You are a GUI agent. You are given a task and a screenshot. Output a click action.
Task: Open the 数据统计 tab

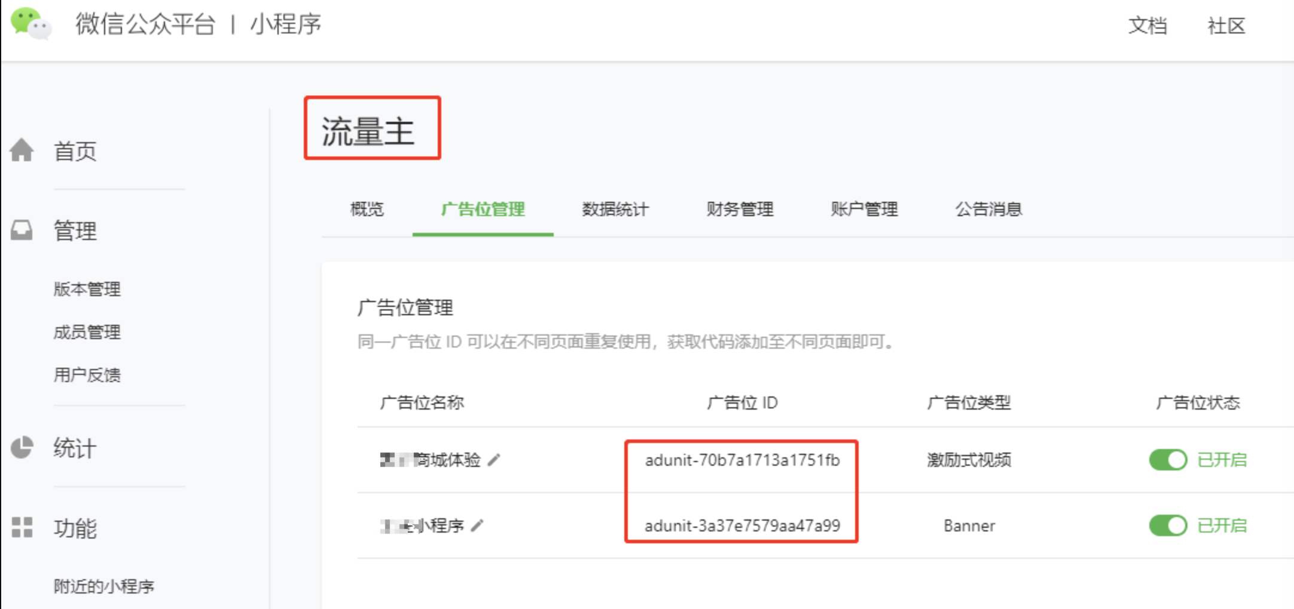[615, 209]
